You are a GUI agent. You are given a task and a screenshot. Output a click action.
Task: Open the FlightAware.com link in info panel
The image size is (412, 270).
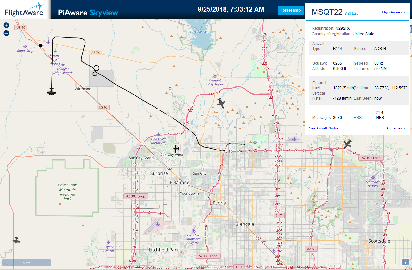click(395, 12)
